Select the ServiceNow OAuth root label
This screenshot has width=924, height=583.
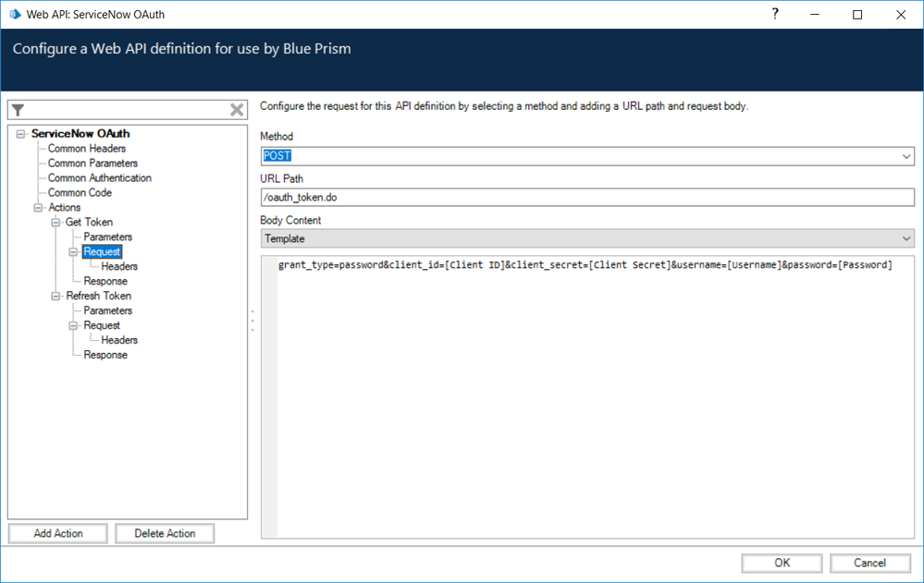click(x=80, y=134)
